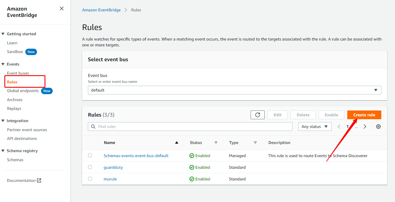This screenshot has width=395, height=202.
Task: Click the Enable button
Action: (x=332, y=115)
